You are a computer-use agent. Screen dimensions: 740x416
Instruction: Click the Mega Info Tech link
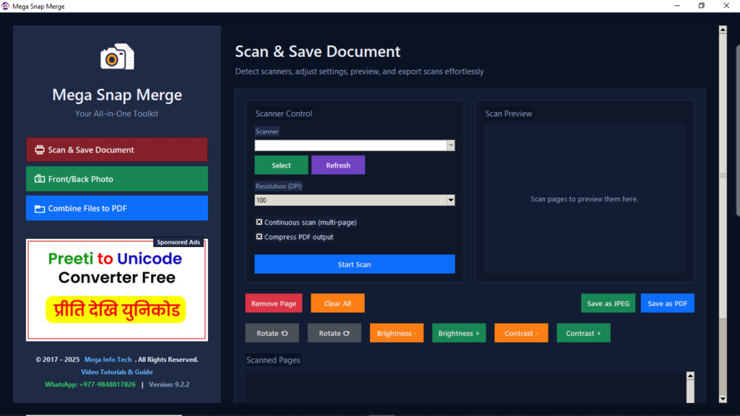(108, 360)
